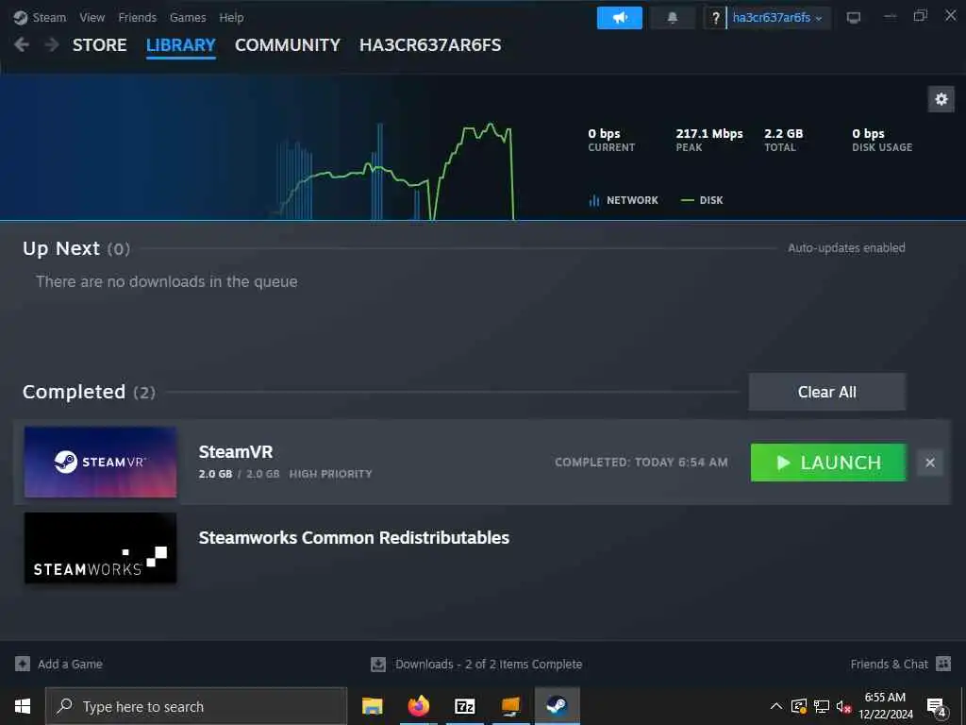The height and width of the screenshot is (725, 966).
Task: Open the Windows Start menu
Action: [23, 706]
